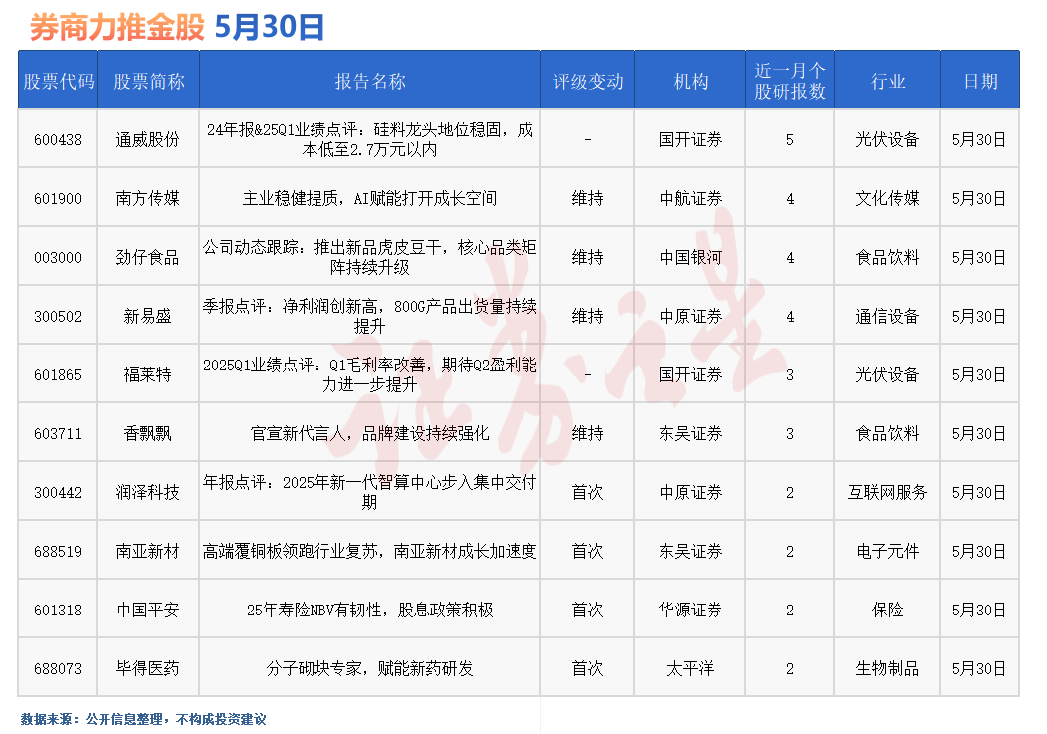Select stock code 688519

coord(58,552)
